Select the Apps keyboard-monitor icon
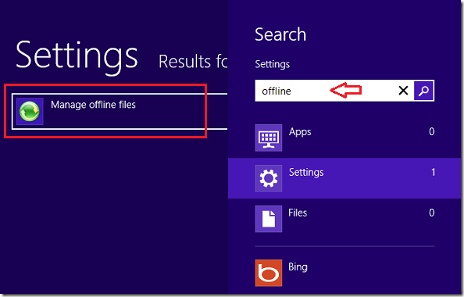This screenshot has width=464, height=297. pos(269,138)
